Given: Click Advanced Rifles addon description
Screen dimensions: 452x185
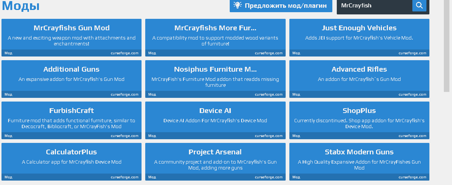Looking at the screenshot, I should tap(359, 79).
